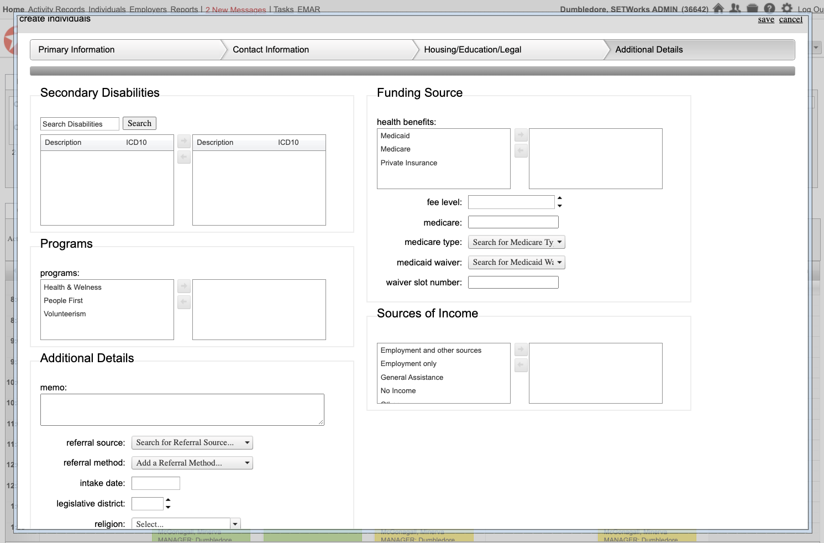Viewport: 824px width, 543px height.
Task: Click the Log Out link
Action: tap(810, 9)
